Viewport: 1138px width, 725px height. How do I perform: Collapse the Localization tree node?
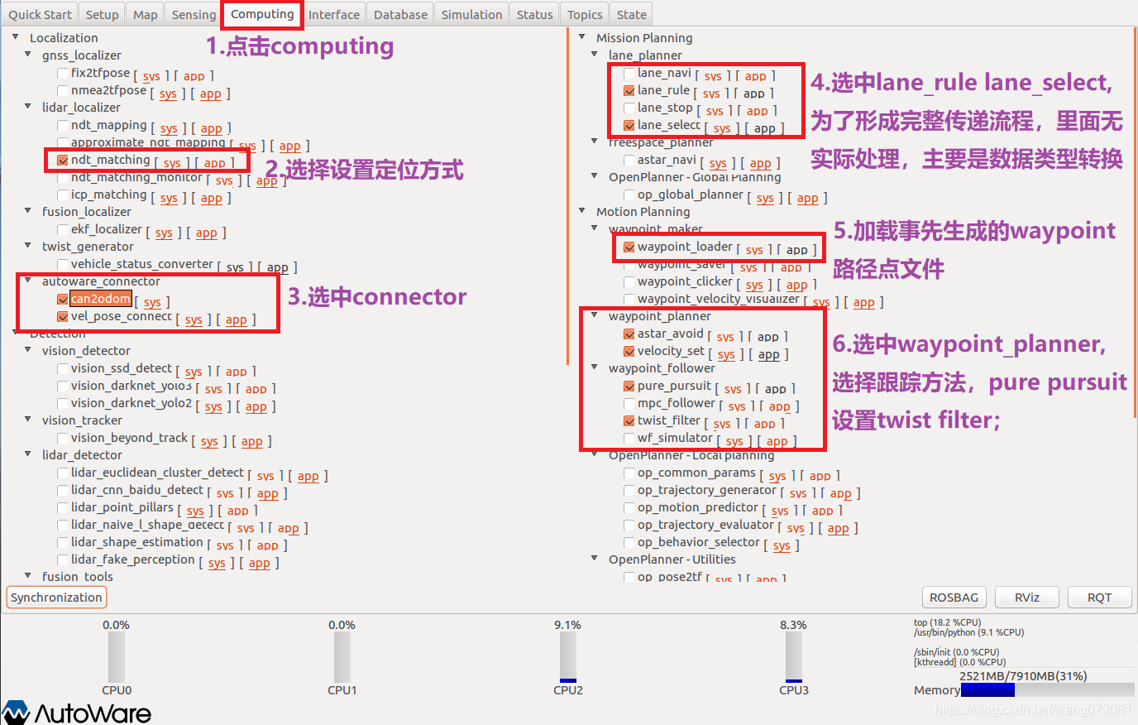click(x=16, y=37)
